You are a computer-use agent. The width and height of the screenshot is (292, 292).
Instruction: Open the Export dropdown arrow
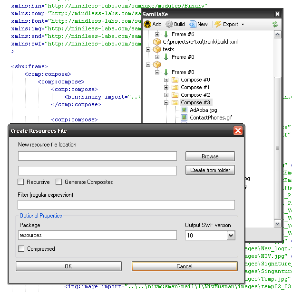coord(243,24)
